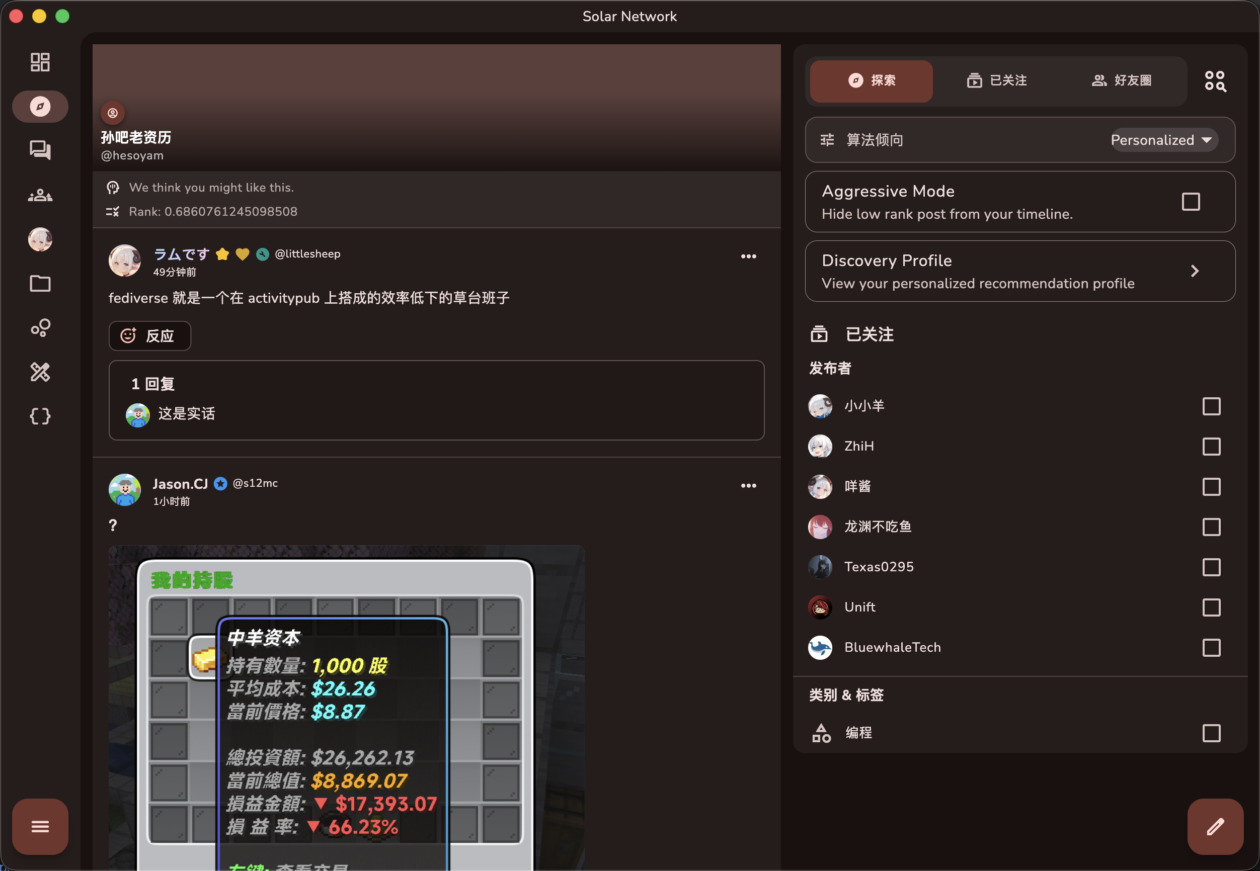Viewport: 1260px width, 871px height.
Task: Click the Texas0295 avatar
Action: tap(820, 567)
